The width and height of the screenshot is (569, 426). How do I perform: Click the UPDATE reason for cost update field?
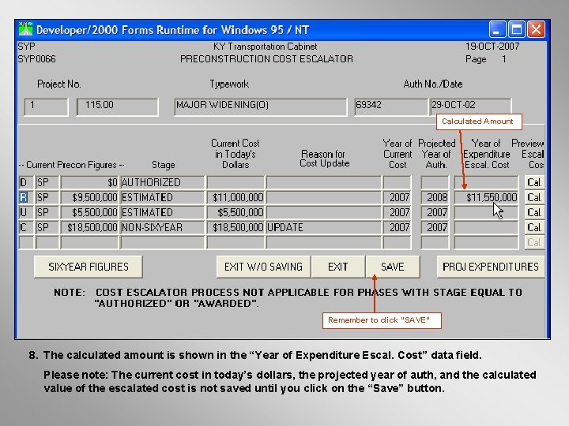tap(324, 227)
